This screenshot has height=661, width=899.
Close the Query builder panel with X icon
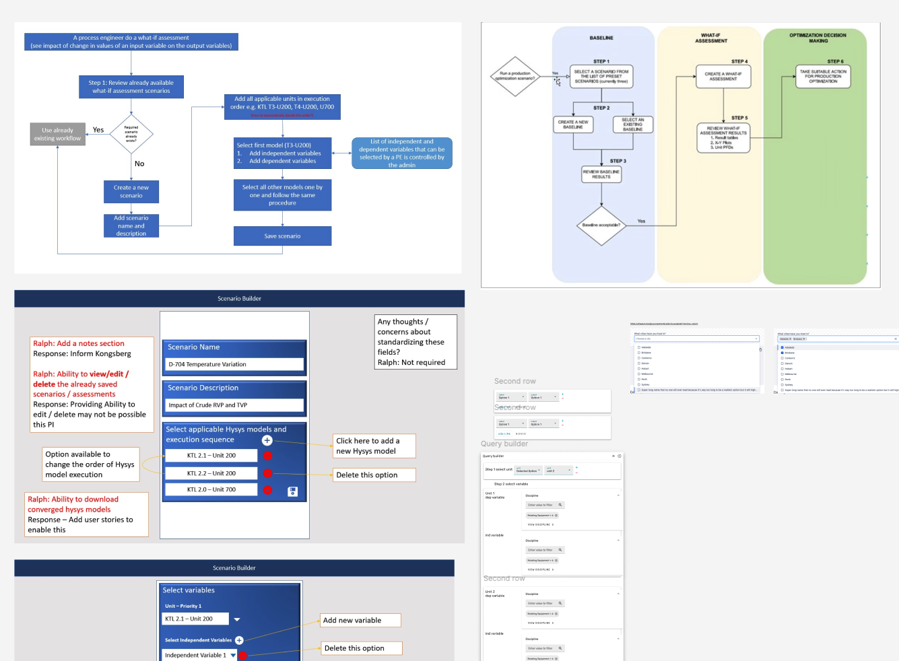pos(613,456)
